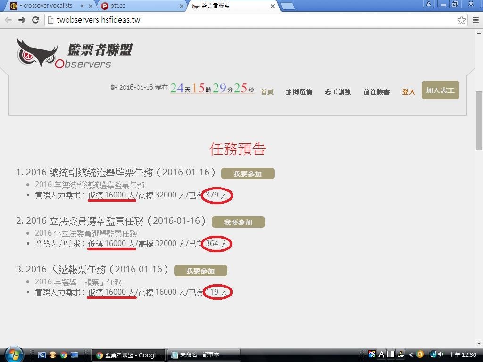
Task: Switch to the ptt.cc tab
Action: (142, 6)
